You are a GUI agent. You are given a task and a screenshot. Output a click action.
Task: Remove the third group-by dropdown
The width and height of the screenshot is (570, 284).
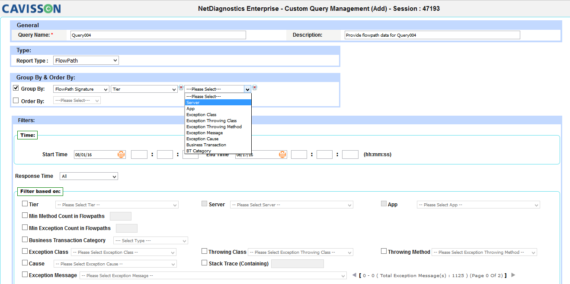255,88
